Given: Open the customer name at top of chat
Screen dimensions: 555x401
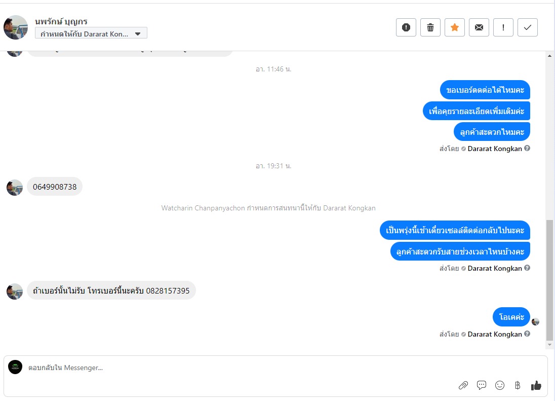Looking at the screenshot, I should (61, 21).
